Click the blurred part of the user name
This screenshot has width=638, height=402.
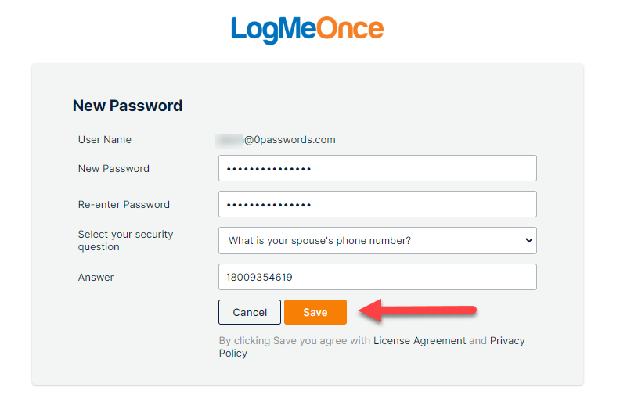(229, 140)
